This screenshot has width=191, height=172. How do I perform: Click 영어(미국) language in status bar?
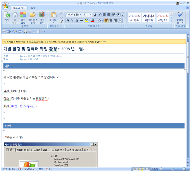pyautogui.click(x=30, y=169)
